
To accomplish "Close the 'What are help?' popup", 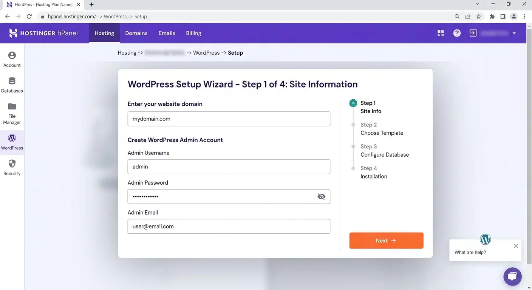I will point(516,246).
